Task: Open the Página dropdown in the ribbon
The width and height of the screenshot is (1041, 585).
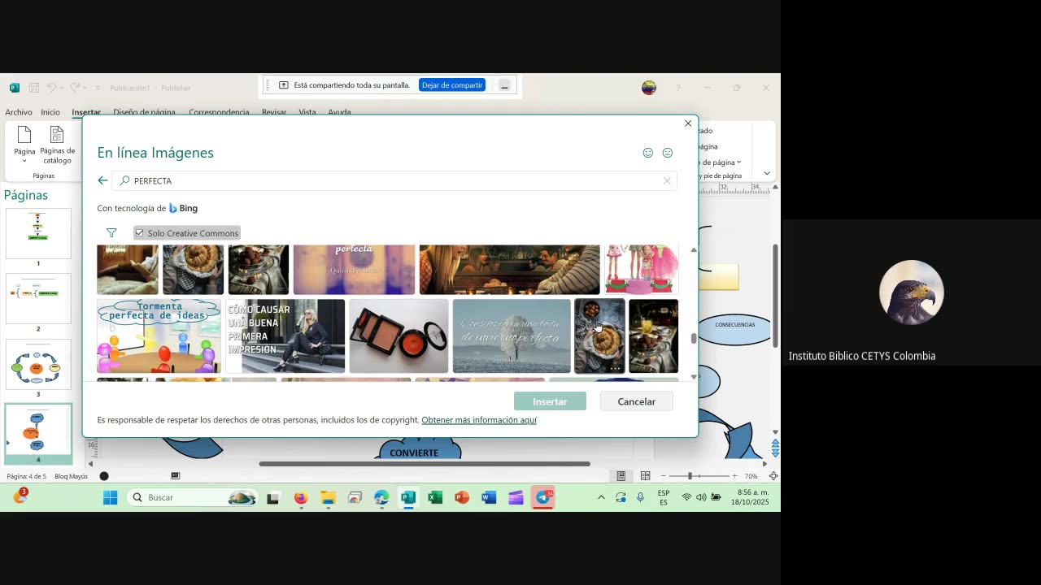Action: (24, 145)
